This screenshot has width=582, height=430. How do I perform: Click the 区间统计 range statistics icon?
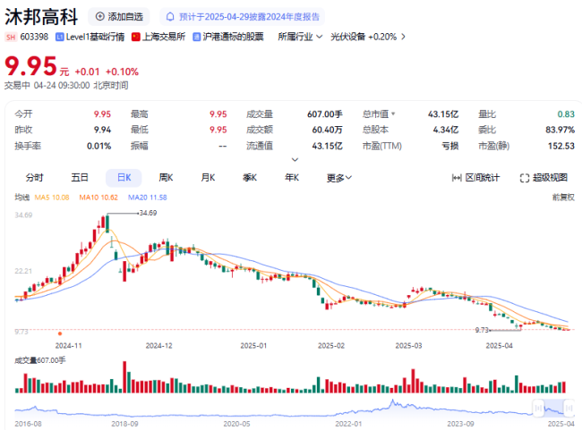click(x=457, y=178)
